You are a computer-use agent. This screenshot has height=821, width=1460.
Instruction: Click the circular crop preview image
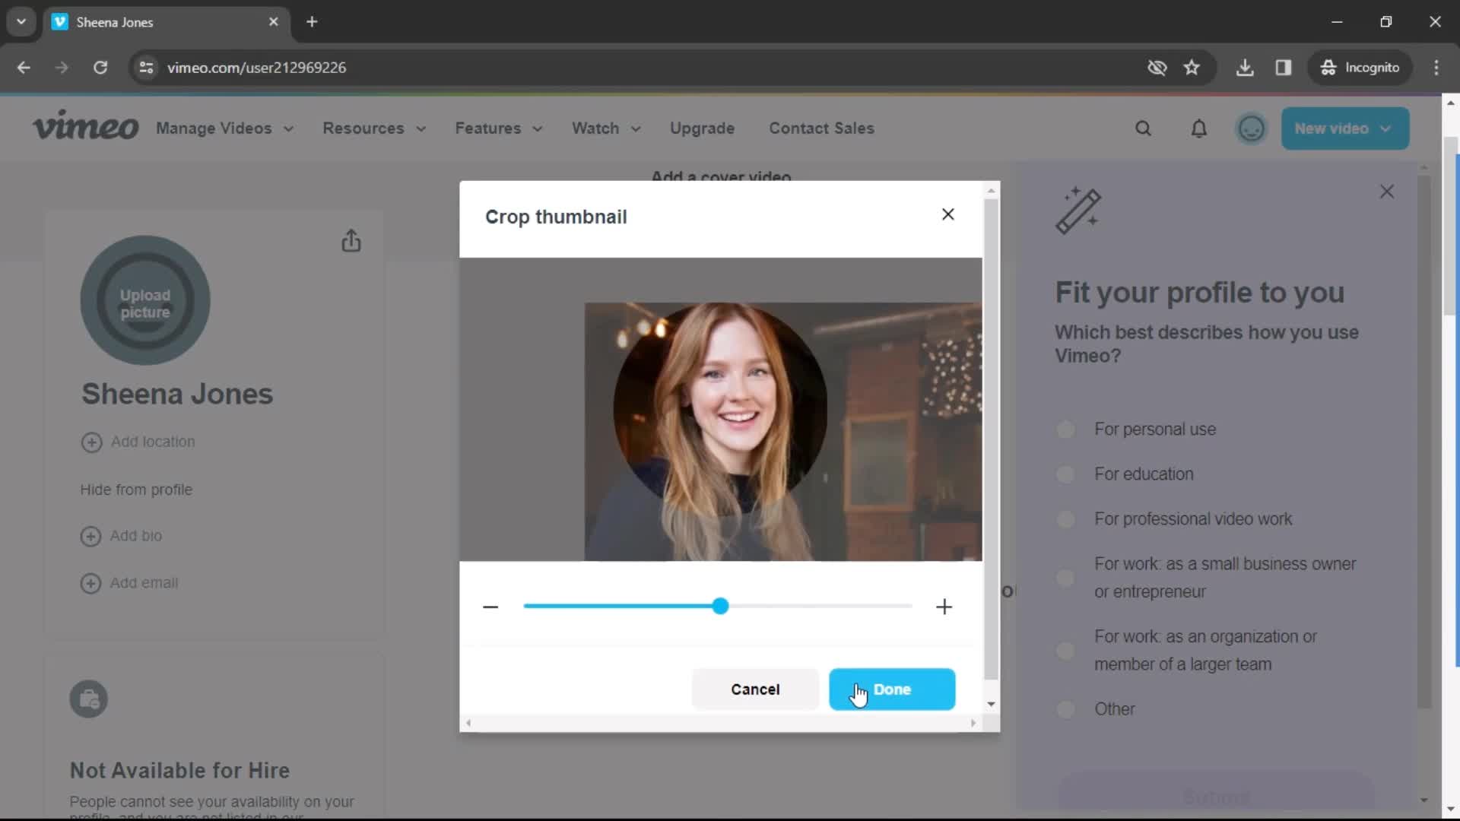(x=720, y=410)
